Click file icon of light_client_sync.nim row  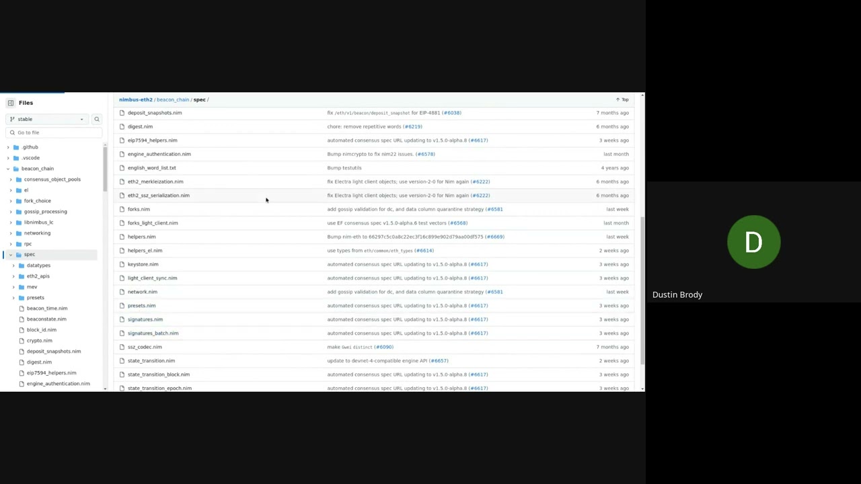[x=122, y=278]
